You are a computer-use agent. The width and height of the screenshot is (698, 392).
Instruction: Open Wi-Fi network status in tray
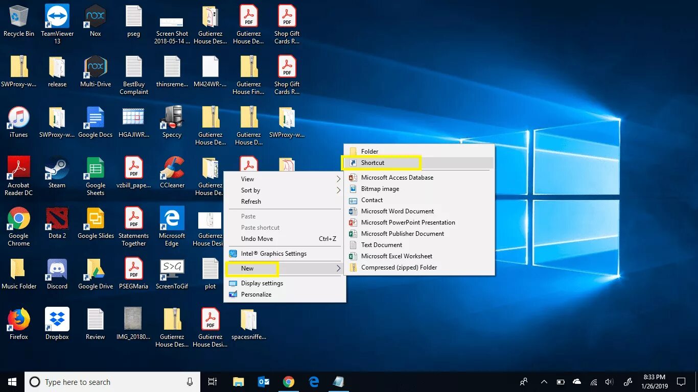tap(593, 382)
